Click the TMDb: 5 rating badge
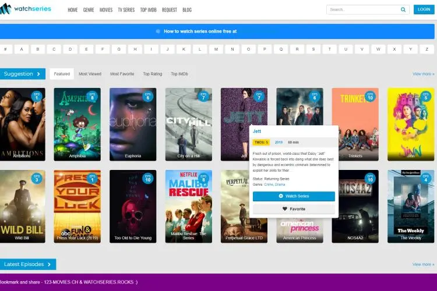The width and height of the screenshot is (437, 291). coord(261,142)
